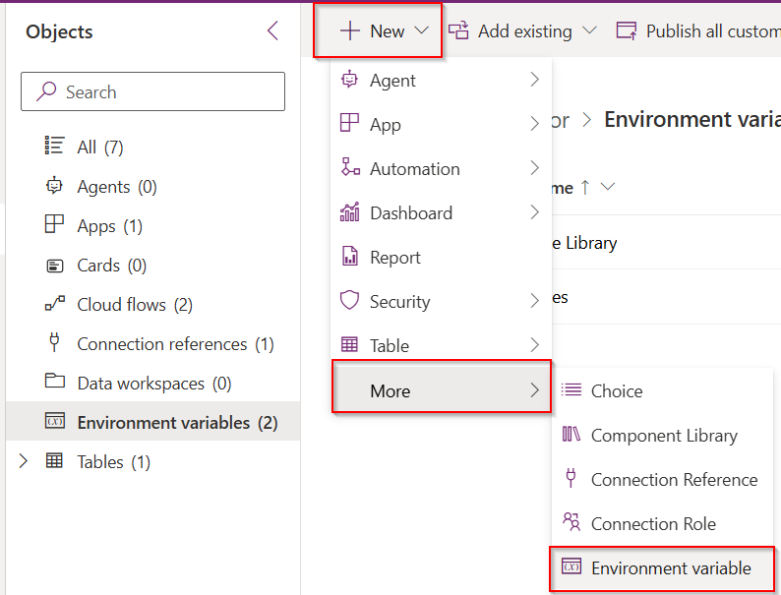Click the New button in toolbar
The height and width of the screenshot is (595, 781).
point(378,30)
